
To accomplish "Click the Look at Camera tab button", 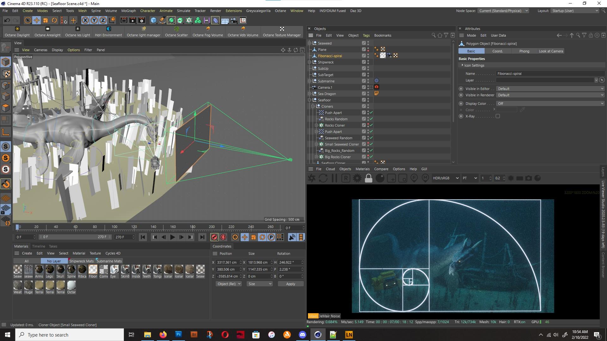I will tap(551, 51).
